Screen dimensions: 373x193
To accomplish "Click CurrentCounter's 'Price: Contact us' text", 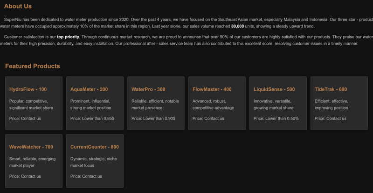I will [x=86, y=176].
